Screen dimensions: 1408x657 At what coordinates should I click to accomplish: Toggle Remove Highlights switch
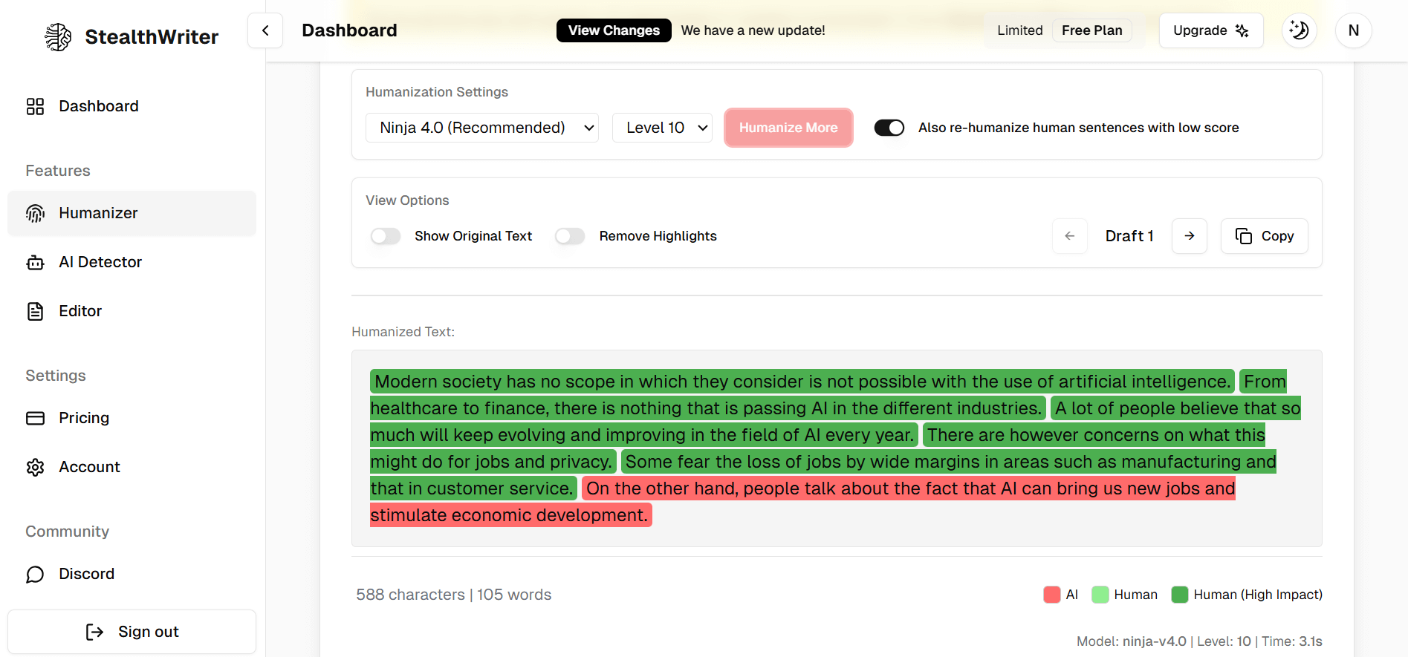570,236
